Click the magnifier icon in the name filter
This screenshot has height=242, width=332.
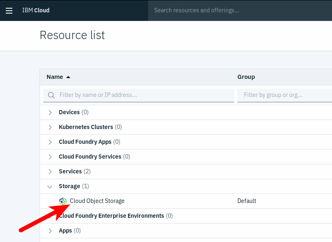pos(51,95)
